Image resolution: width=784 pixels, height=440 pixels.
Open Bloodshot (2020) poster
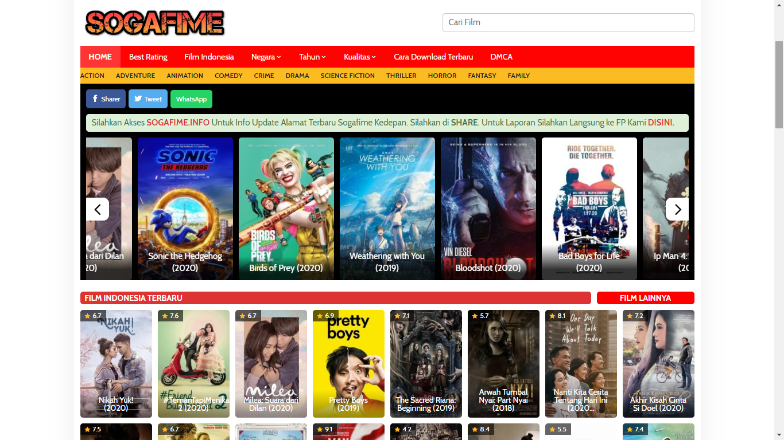pos(488,209)
